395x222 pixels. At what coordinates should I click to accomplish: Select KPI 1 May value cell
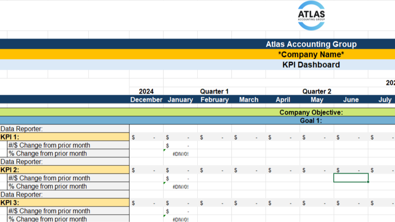317,137
